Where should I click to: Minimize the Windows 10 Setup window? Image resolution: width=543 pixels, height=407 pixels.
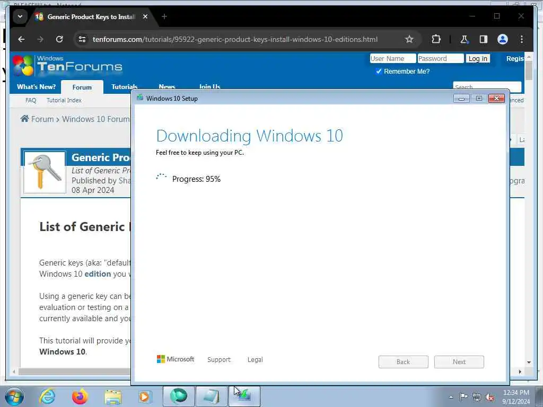point(461,99)
